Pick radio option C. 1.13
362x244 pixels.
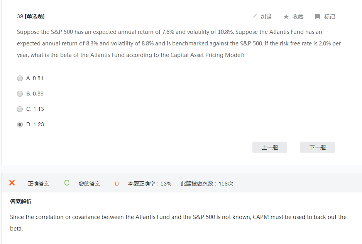click(20, 109)
